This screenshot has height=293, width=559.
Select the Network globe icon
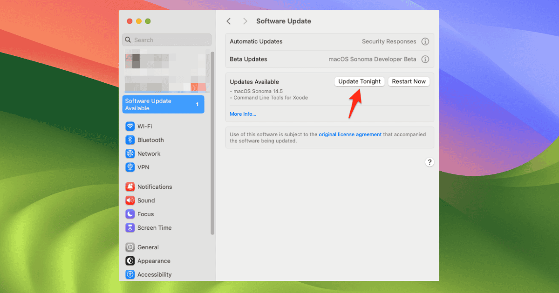[x=130, y=154]
